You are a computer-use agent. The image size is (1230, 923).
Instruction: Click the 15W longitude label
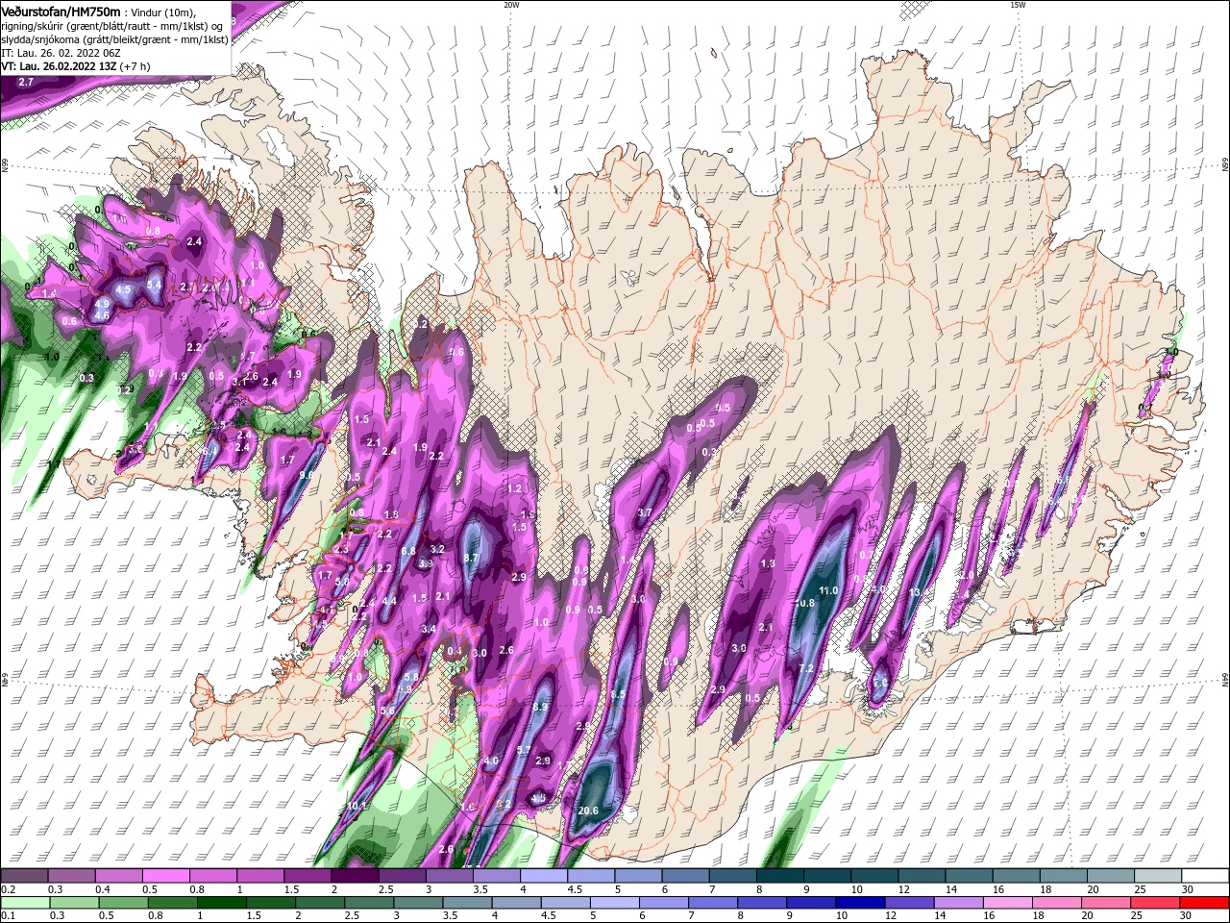click(x=1018, y=5)
